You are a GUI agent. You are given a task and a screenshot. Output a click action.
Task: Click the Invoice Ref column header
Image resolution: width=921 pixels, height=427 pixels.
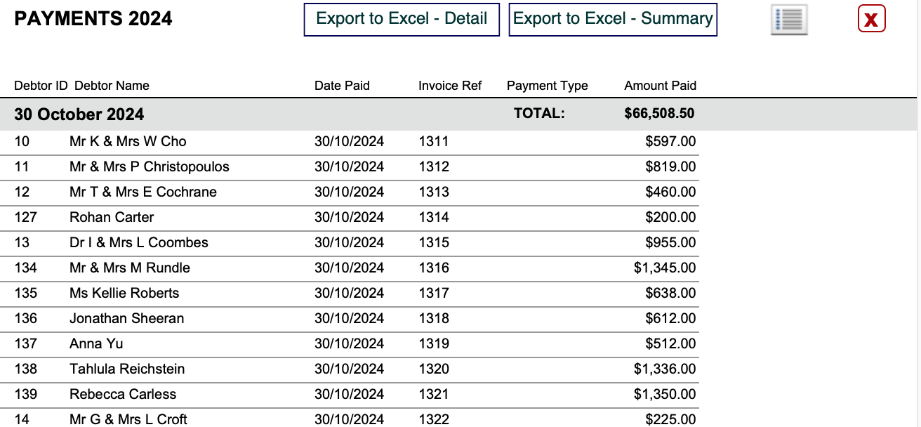(x=450, y=86)
